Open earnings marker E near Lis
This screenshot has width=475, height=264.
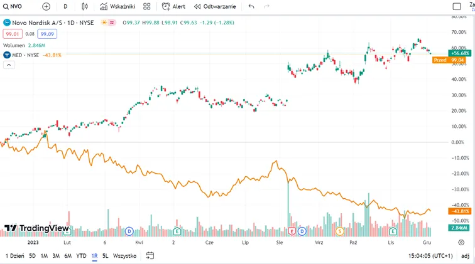(393, 231)
